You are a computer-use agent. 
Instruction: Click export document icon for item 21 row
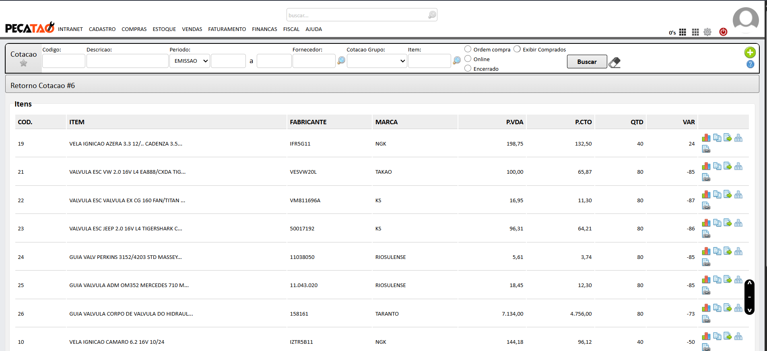[728, 166]
